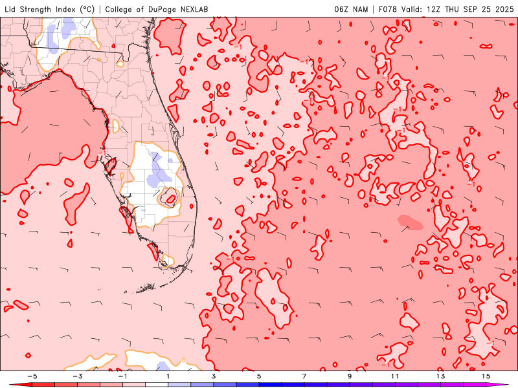Click the College of DuPage NEXLAB label
This screenshot has width=518, height=388.
coord(157,9)
